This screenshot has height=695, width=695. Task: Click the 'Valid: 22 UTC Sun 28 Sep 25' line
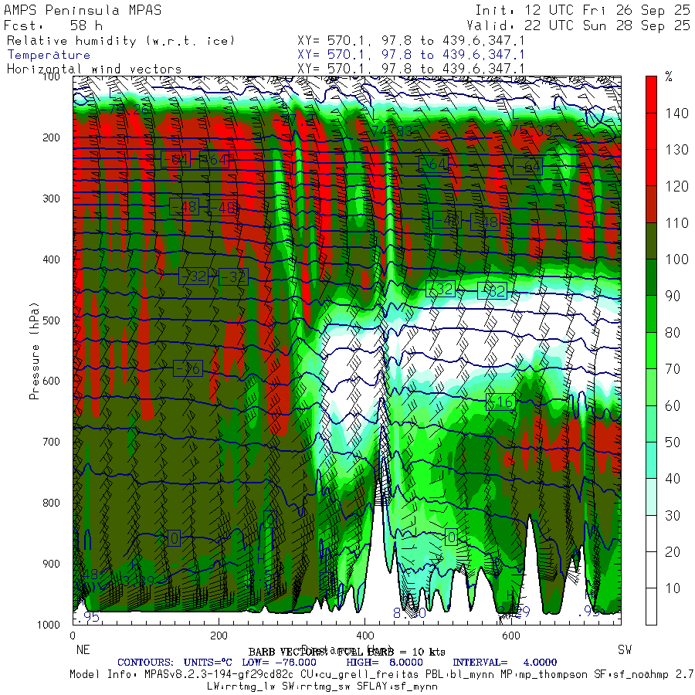point(578,25)
